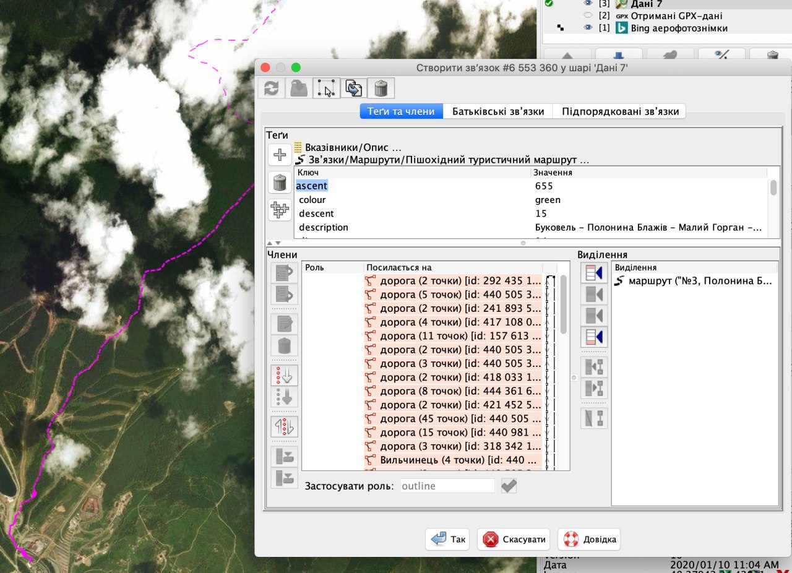Click the Скасувати button
This screenshot has height=573, width=792.
tap(515, 540)
